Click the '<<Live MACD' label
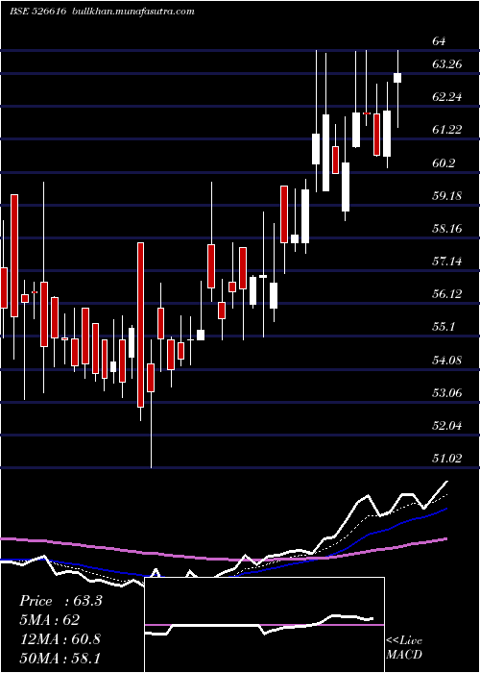Viewport: 480px width, 673px height. [404, 647]
